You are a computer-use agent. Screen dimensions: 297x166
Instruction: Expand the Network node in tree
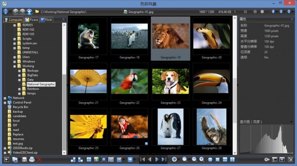click(5, 98)
